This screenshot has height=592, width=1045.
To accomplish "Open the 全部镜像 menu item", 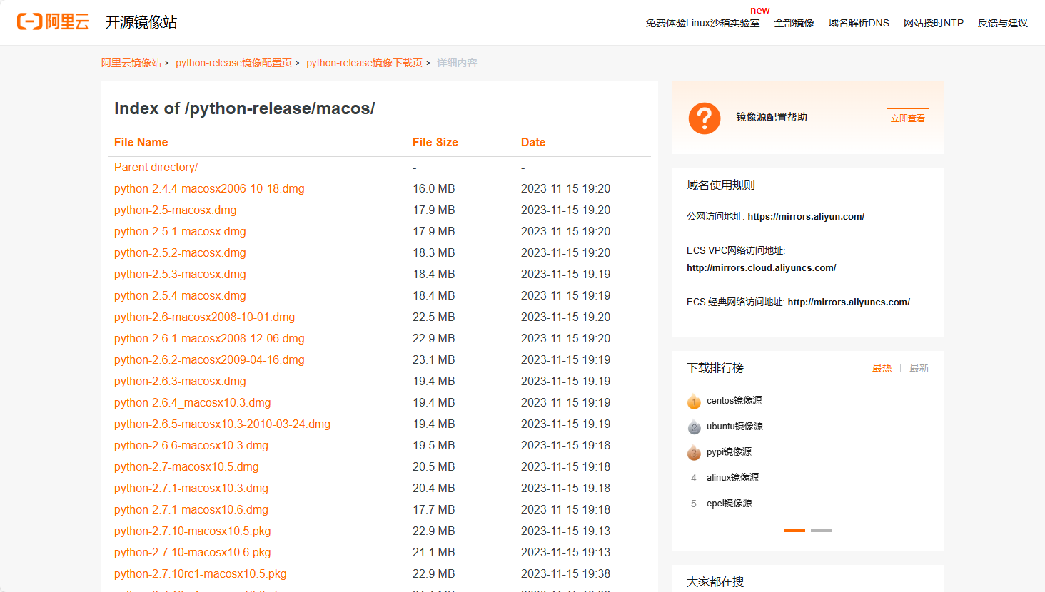I will 794,23.
